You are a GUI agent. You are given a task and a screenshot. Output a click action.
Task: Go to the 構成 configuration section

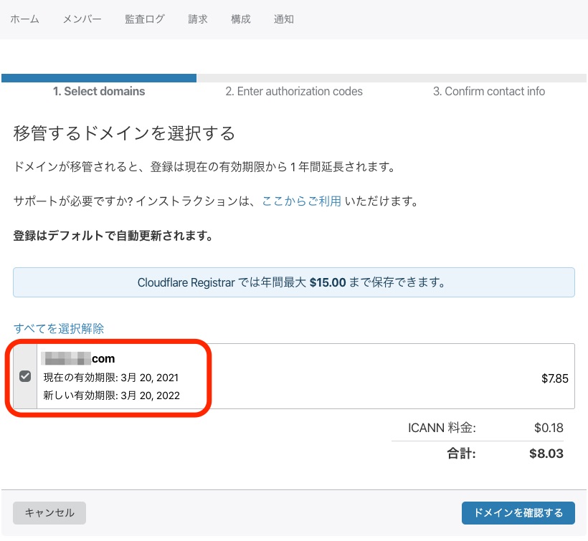click(240, 19)
